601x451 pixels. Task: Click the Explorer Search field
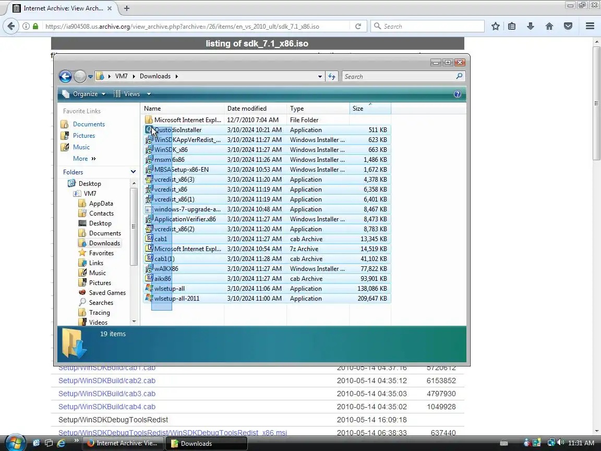(399, 76)
